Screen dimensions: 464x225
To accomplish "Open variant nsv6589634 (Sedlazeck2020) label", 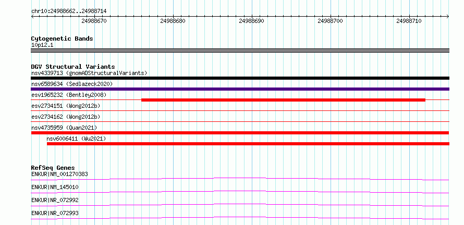I will (x=72, y=84).
